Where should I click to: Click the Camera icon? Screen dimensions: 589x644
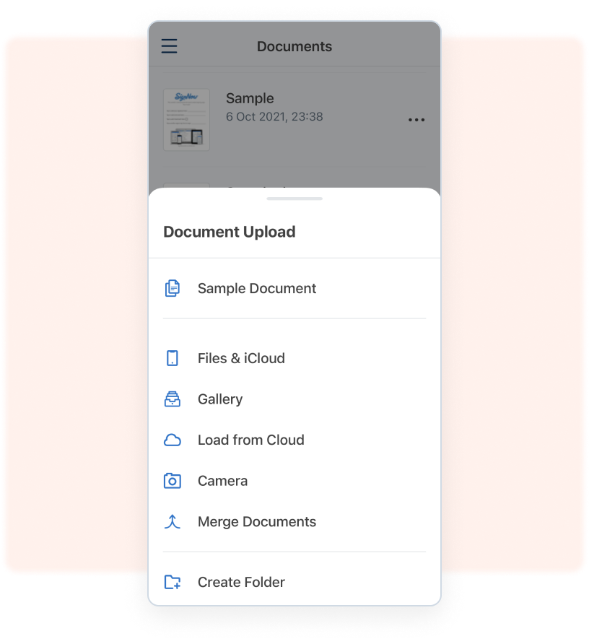172,481
